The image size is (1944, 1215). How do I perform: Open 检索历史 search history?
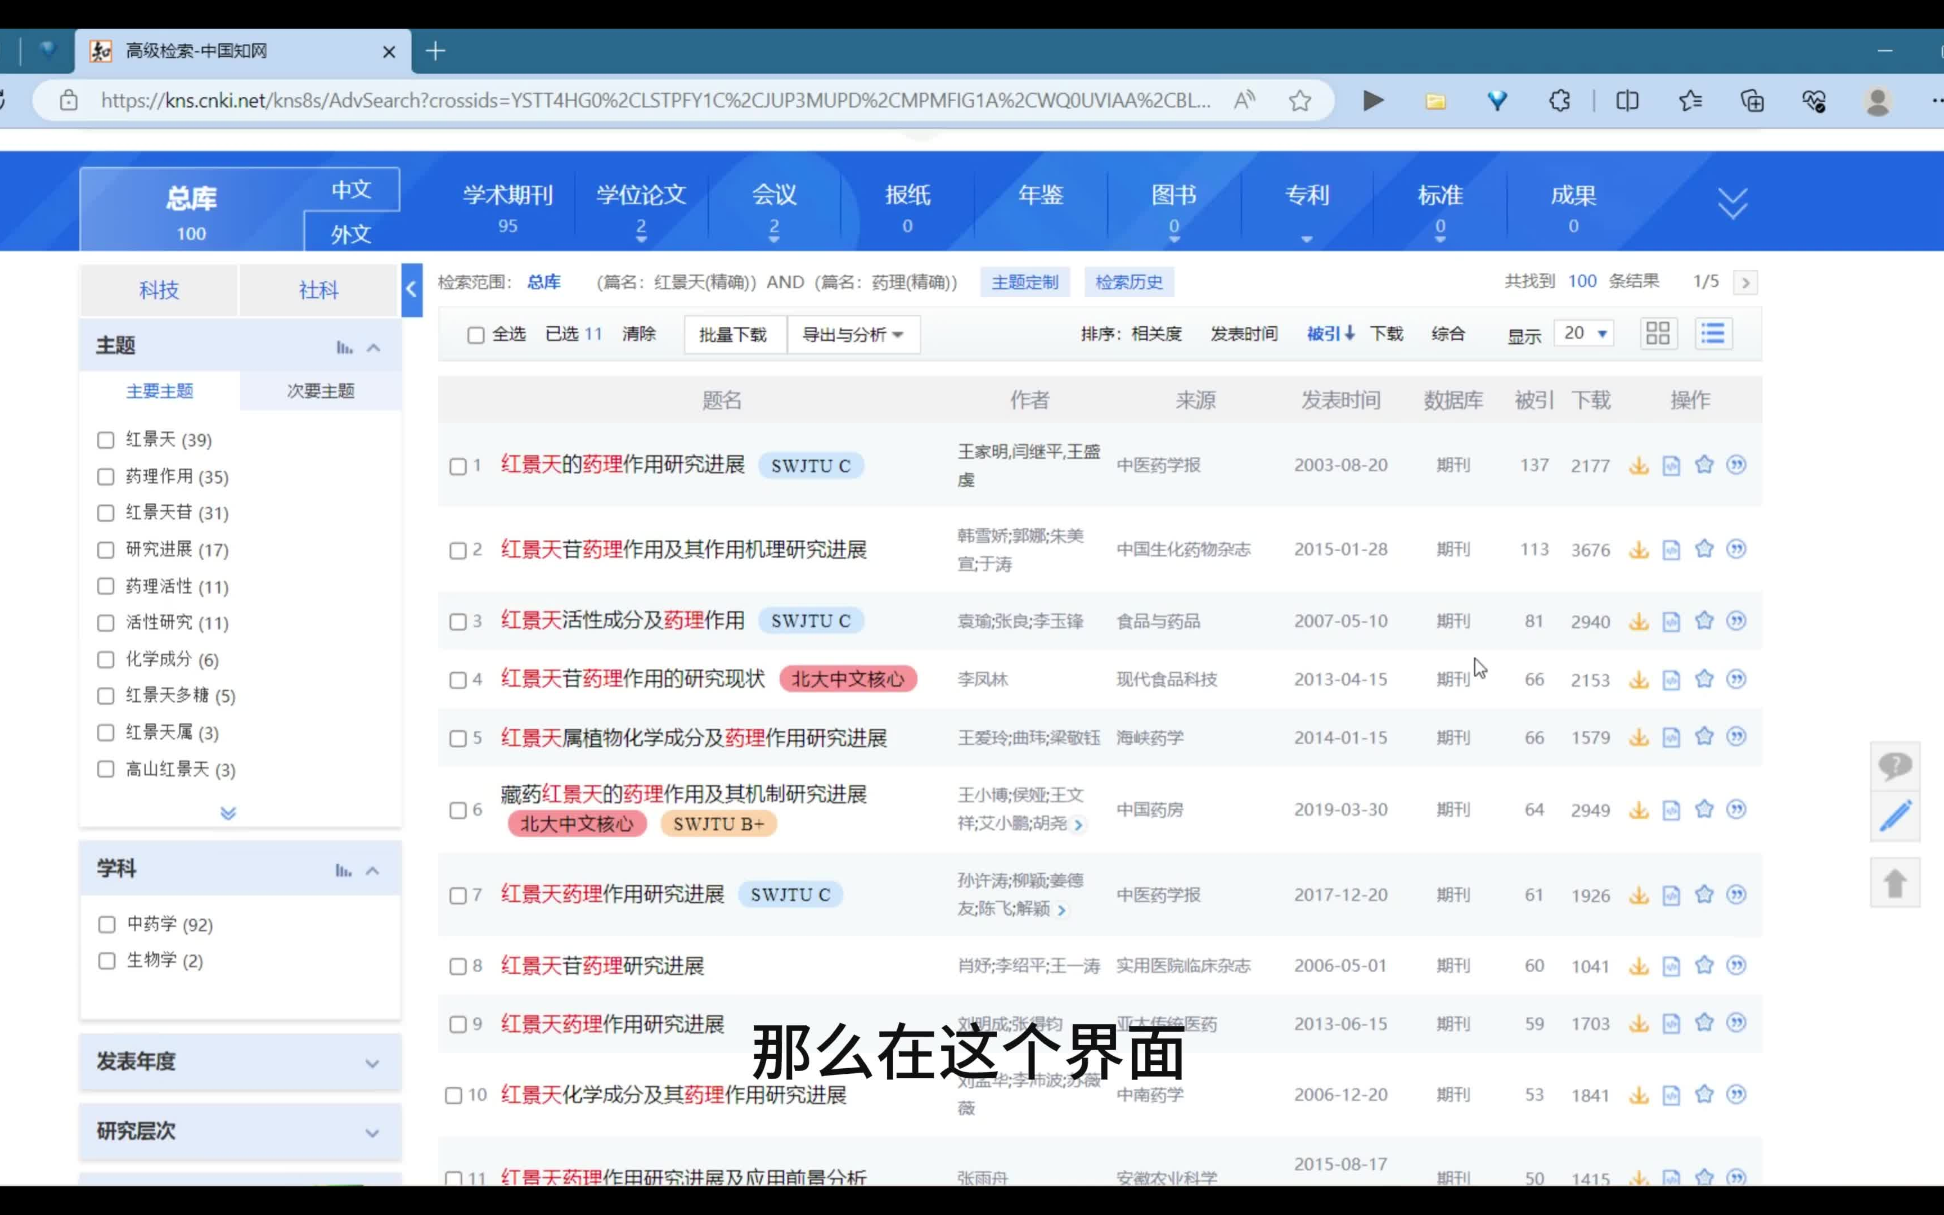point(1128,282)
